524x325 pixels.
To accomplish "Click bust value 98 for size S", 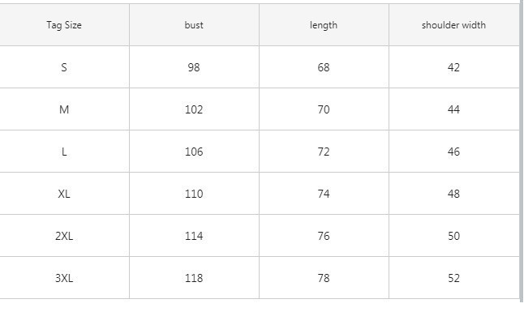I will (x=194, y=67).
